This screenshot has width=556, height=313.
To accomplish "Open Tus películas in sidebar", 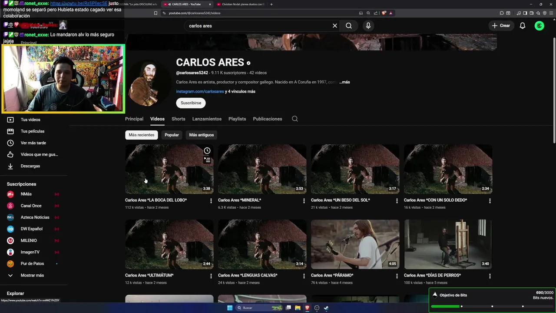I will click(33, 131).
